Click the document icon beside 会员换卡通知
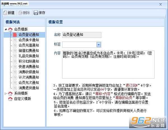Screen dimensions: 168x130 point(15,40)
